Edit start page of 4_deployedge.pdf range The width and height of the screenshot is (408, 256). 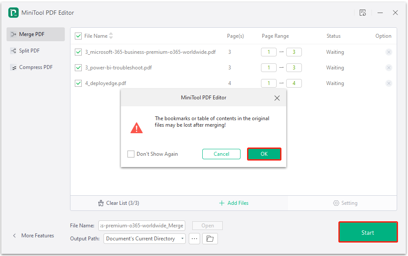pos(269,83)
